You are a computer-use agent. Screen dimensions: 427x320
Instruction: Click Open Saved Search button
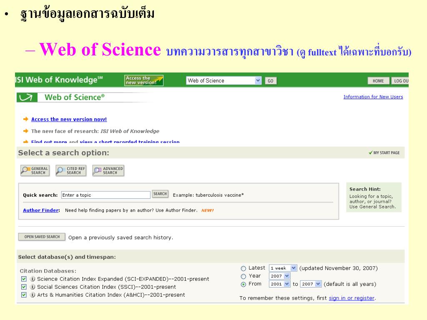(x=42, y=237)
